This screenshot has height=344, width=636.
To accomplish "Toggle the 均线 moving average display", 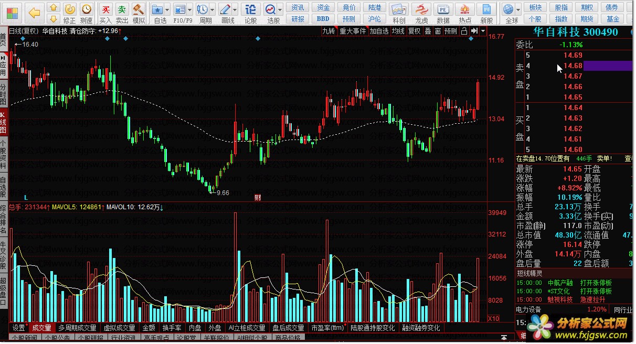I will point(398,31).
